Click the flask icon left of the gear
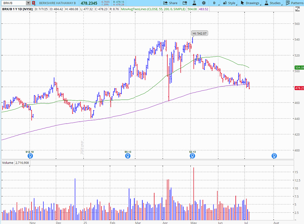The width and height of the screenshot is (304, 224). [x=194, y=3]
